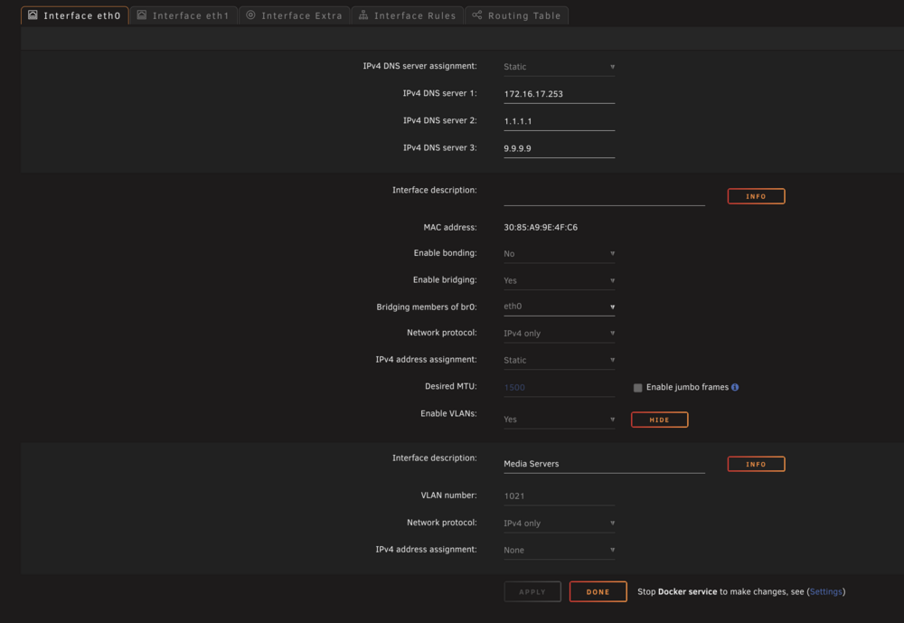Click the IPv4 DNS server 3 field
This screenshot has height=623, width=904.
click(560, 148)
